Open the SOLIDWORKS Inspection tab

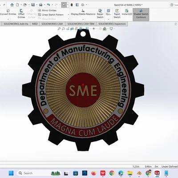(x=112, y=24)
